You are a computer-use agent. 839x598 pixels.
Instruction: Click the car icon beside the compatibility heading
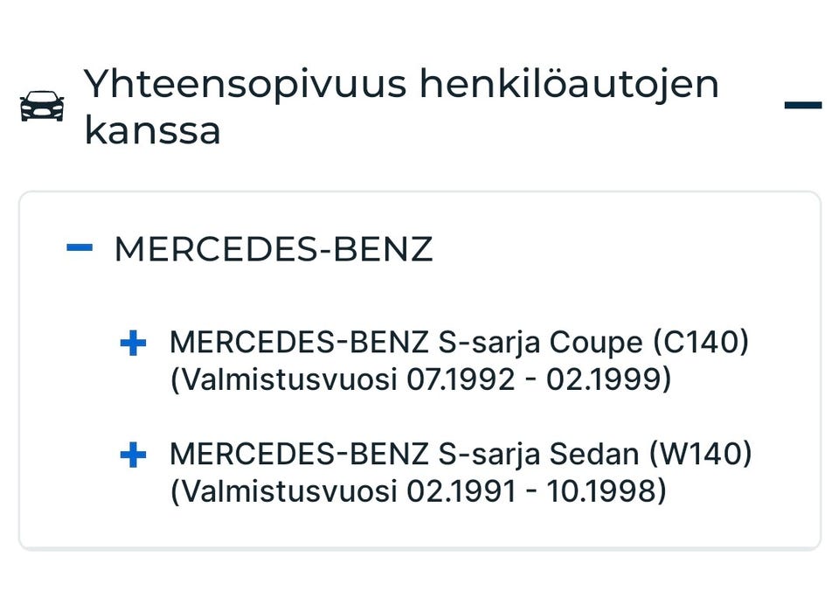tap(42, 106)
